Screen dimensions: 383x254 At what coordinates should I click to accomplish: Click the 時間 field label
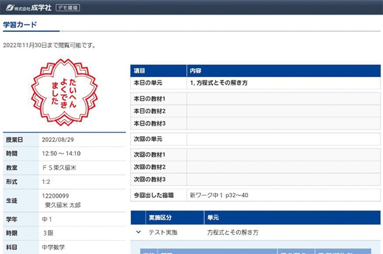point(11,153)
